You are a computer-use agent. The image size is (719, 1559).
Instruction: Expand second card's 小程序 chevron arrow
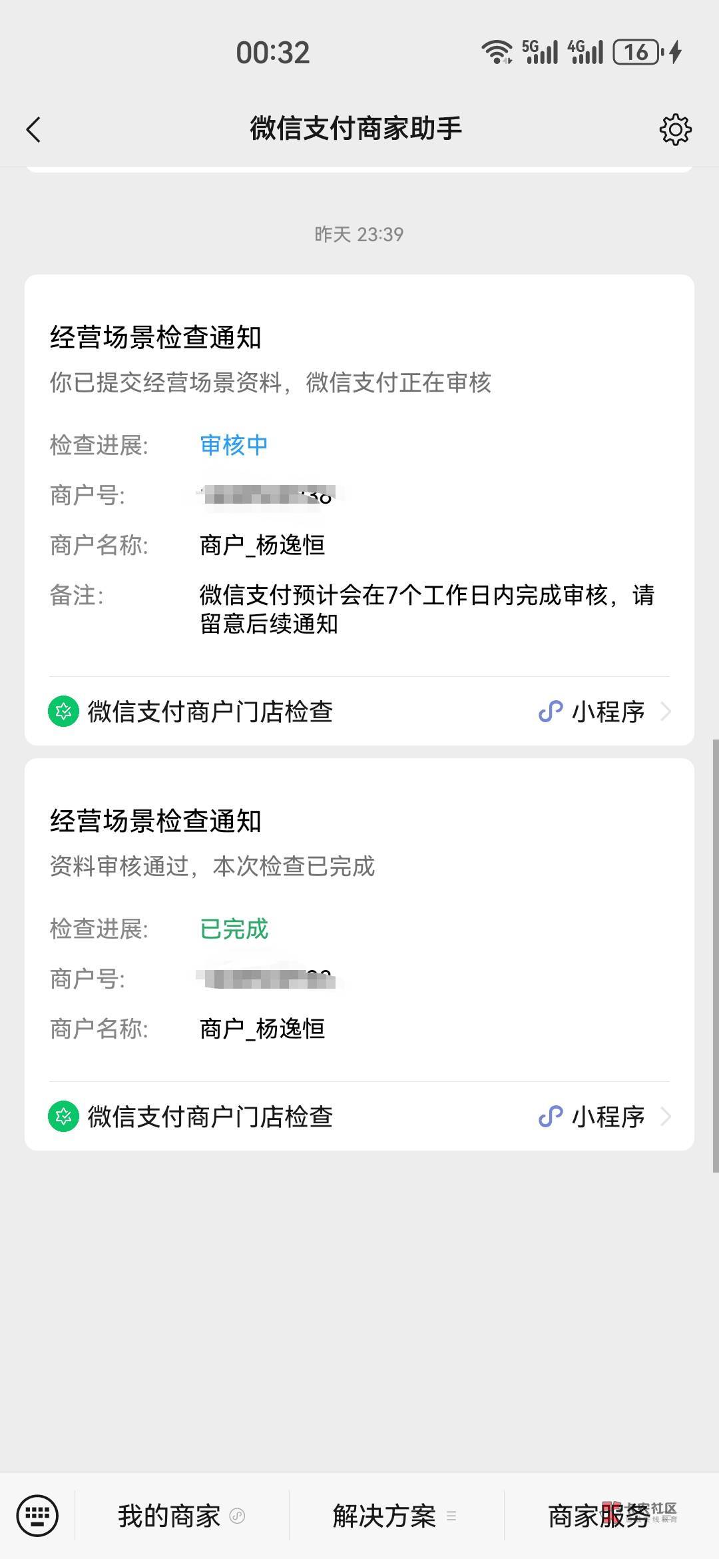(665, 1117)
